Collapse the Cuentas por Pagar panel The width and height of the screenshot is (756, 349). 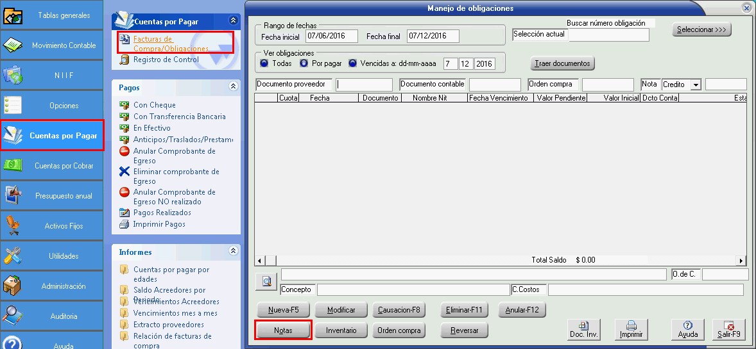coord(233,21)
